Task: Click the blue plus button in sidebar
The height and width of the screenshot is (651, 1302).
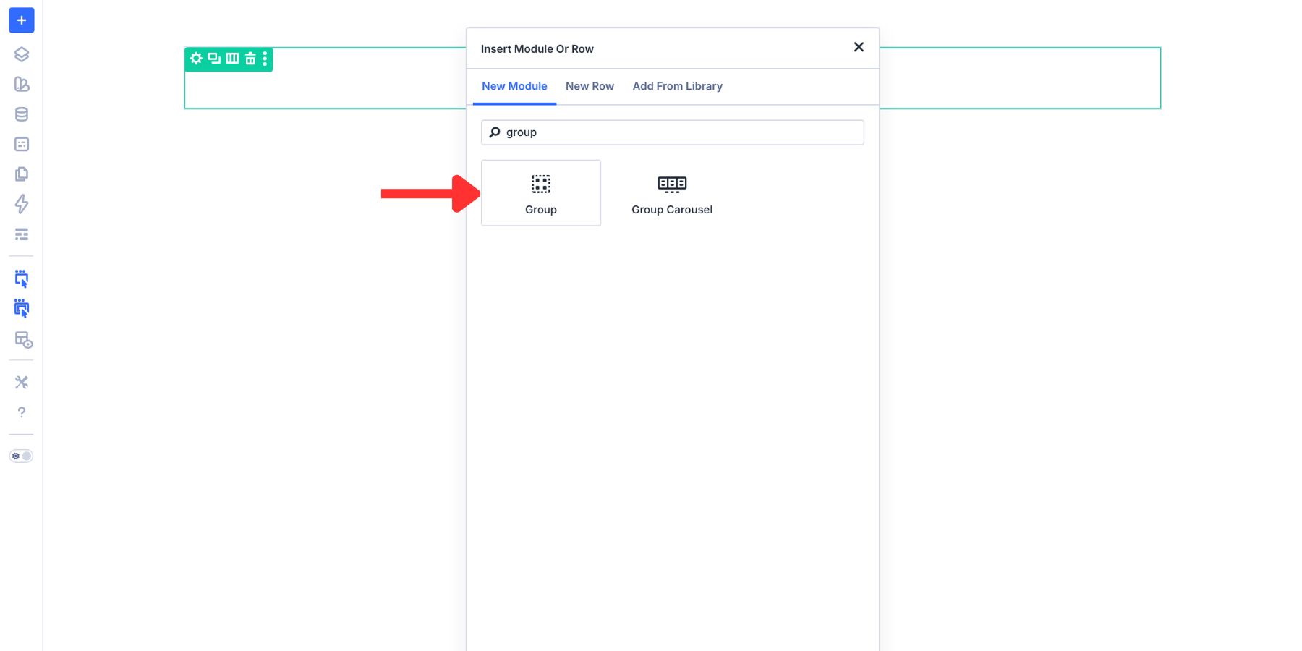Action: tap(22, 20)
